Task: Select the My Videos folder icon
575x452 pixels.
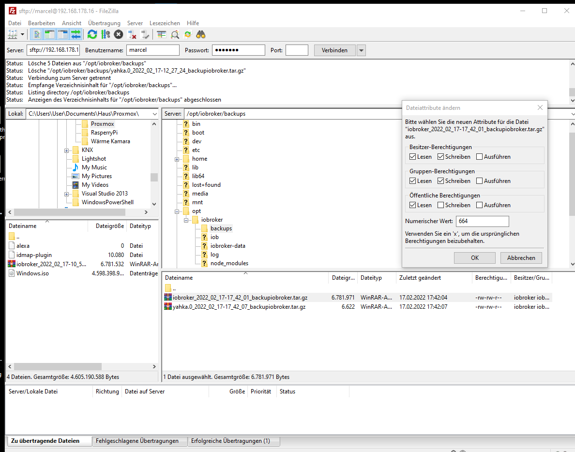Action: (x=76, y=185)
